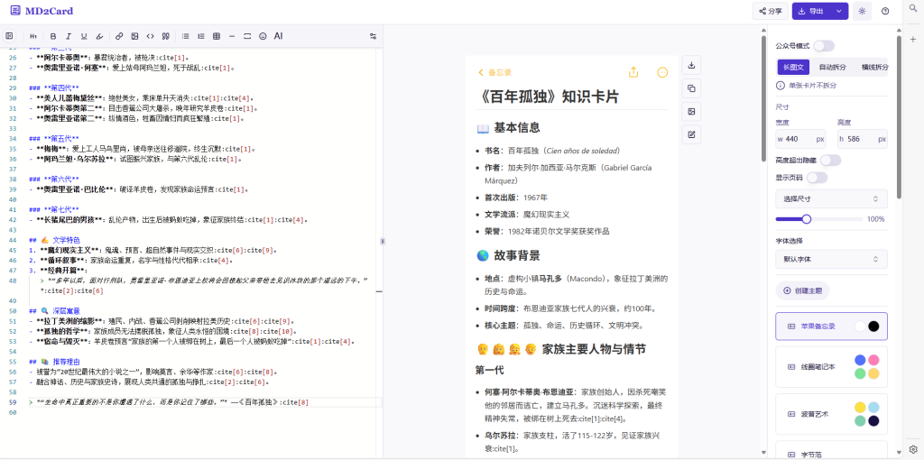This screenshot has width=924, height=460.
Task: Click the browser sidebar plus icon
Action: pos(913,39)
